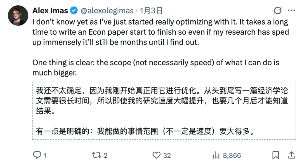Click the reply speech bubble icon
Screen dimensions: 302x166
(x=37, y=155)
